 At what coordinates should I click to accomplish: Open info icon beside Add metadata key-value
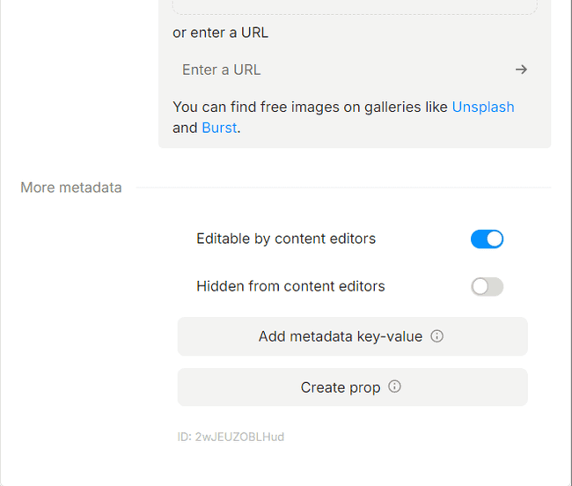436,335
